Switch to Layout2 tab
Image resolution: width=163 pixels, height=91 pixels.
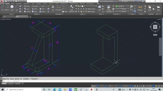(17, 83)
